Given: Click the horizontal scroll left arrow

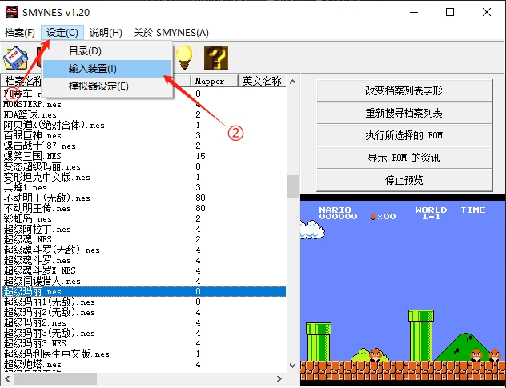Looking at the screenshot, I should point(7,378).
